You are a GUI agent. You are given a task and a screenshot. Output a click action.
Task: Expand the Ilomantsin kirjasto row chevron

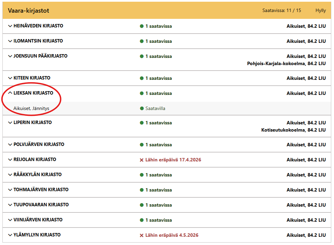click(10, 41)
